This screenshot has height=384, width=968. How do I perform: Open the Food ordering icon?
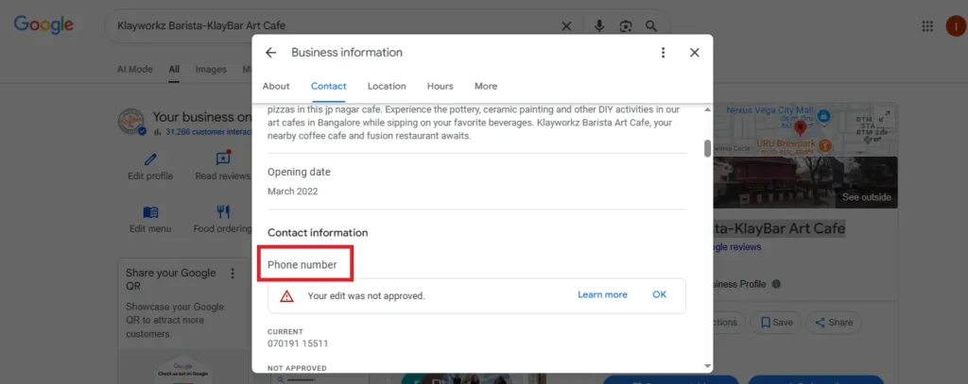pyautogui.click(x=223, y=212)
